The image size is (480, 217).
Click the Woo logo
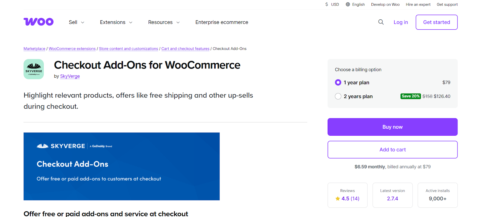(38, 22)
